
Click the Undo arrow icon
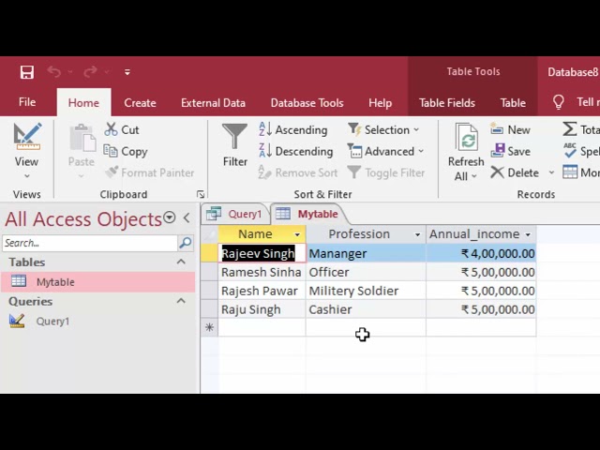pyautogui.click(x=54, y=72)
